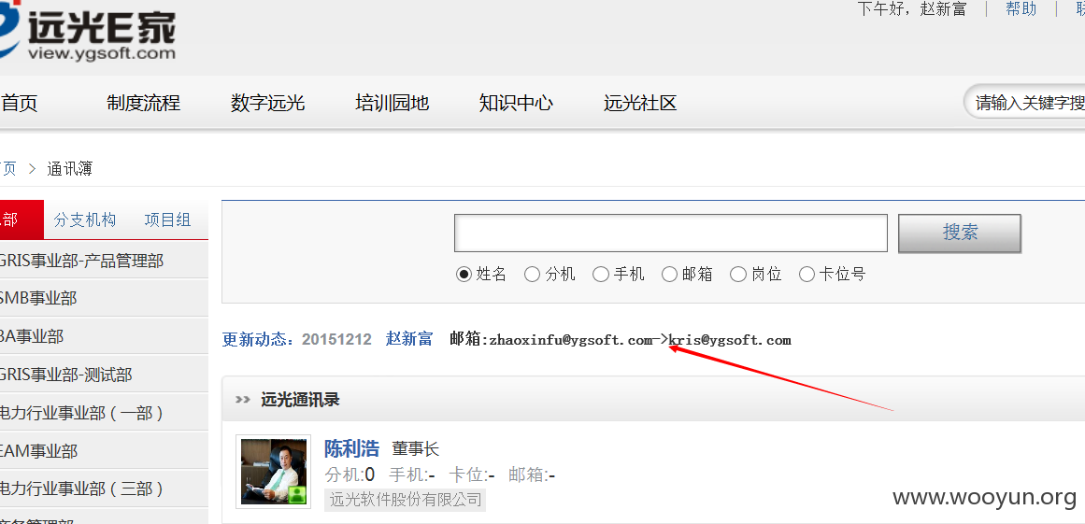The width and height of the screenshot is (1085, 524).
Task: Click the 通讯簿 breadcrumb text
Action: coord(70,169)
